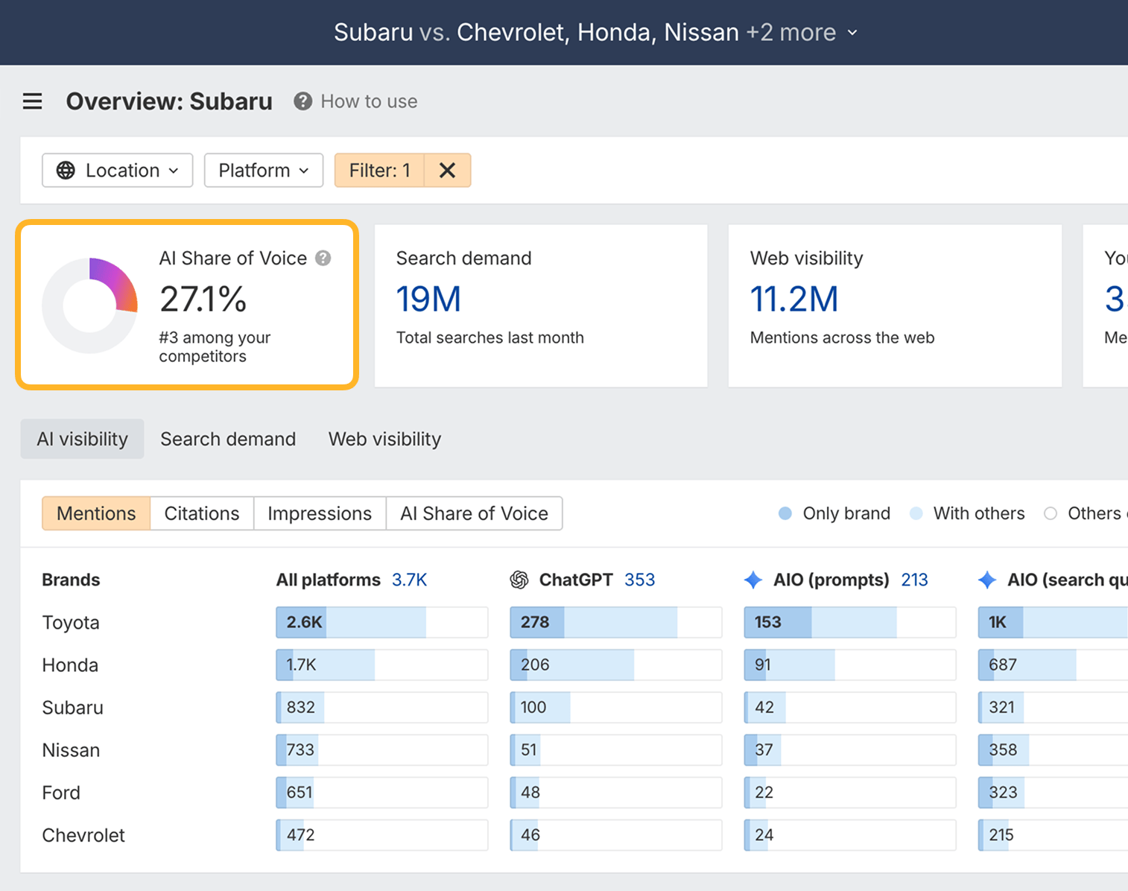Click Toyota's ChatGPT bar showing 278

616,622
